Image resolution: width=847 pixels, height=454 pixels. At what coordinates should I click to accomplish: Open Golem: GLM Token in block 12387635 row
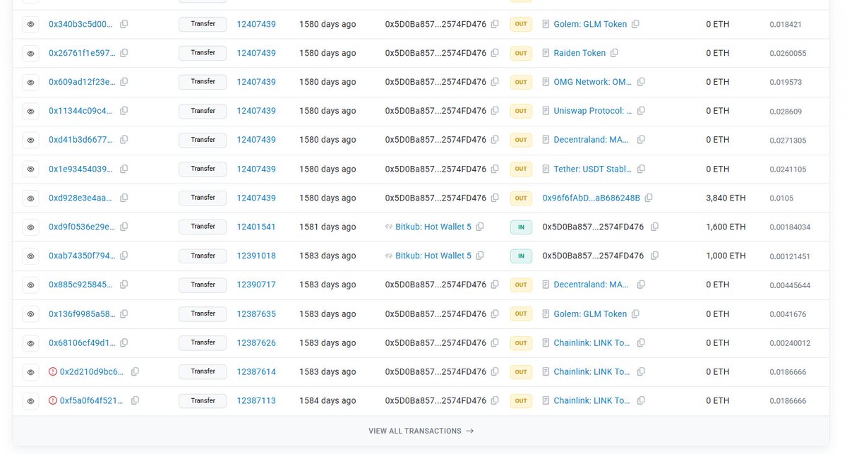[590, 313]
